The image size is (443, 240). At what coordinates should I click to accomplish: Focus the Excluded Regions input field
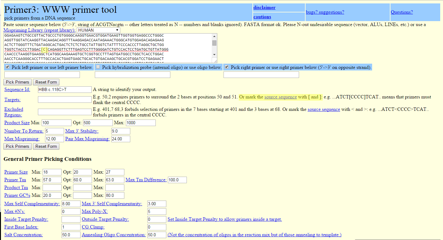(x=65, y=112)
